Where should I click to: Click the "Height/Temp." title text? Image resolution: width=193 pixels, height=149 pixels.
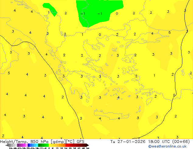click(14, 142)
